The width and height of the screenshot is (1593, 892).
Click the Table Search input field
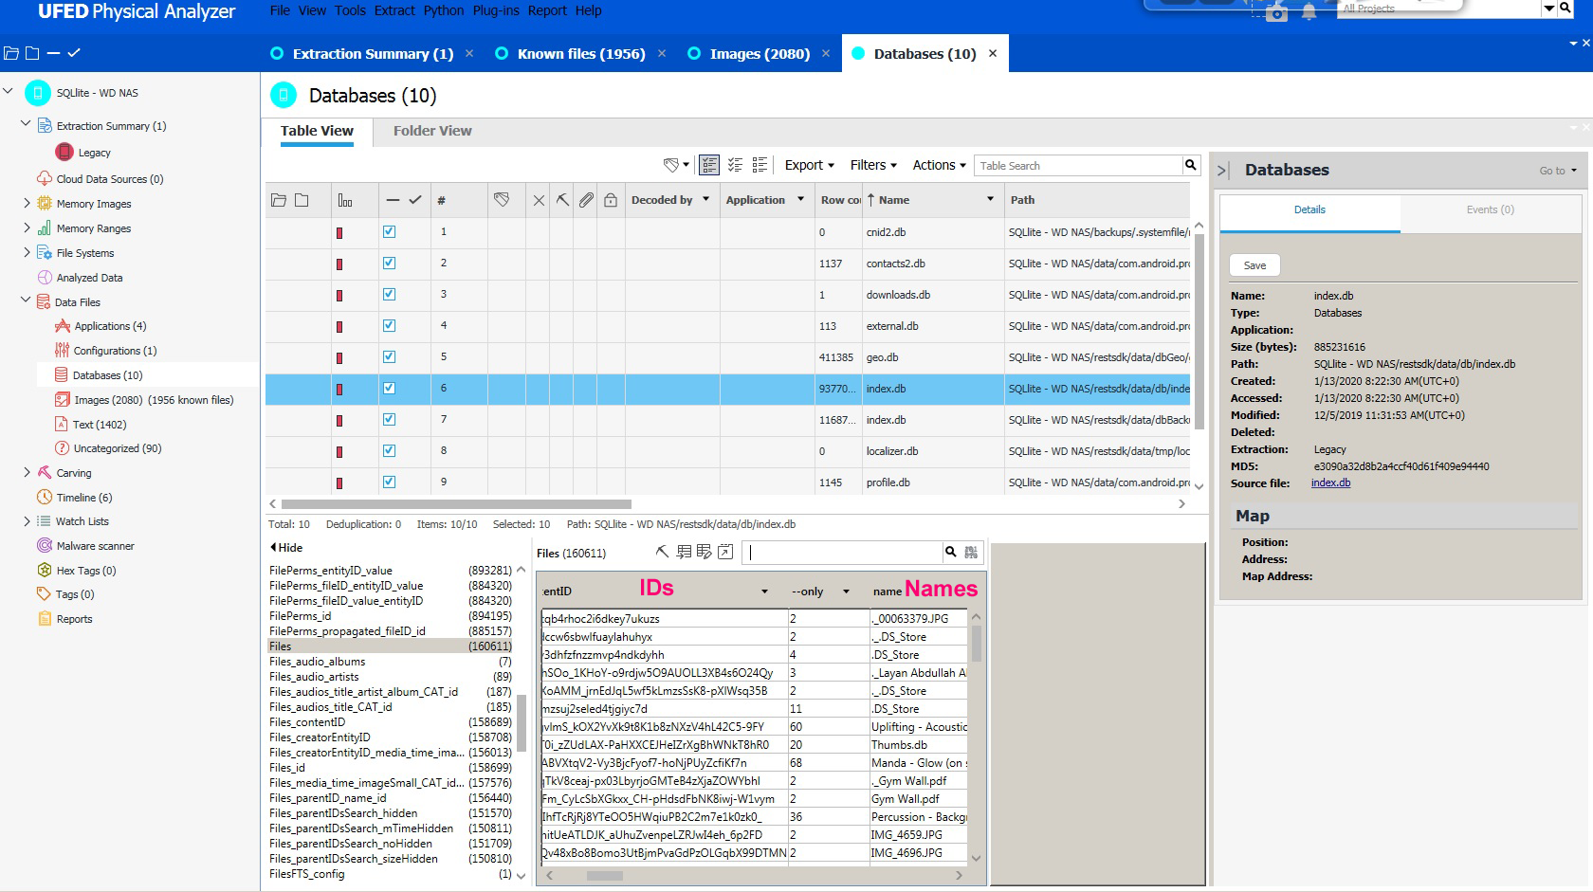[1078, 166]
